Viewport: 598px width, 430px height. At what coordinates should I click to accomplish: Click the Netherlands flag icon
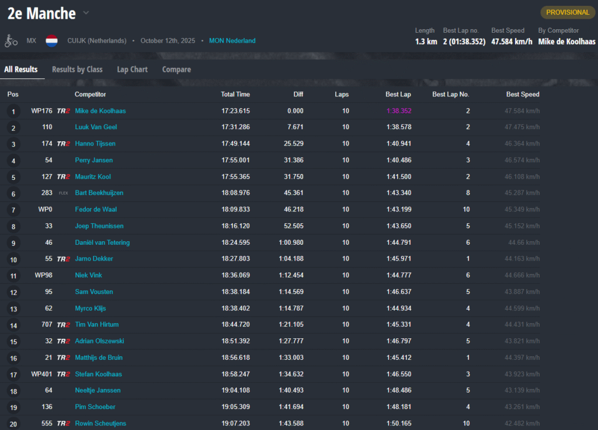pyautogui.click(x=51, y=41)
